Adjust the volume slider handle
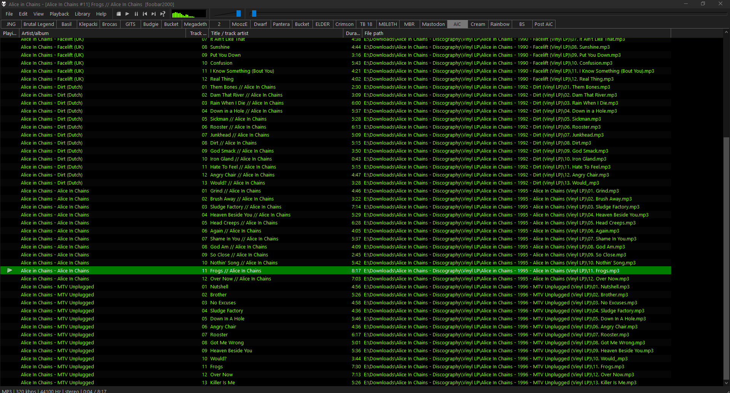730x393 pixels. coord(238,14)
